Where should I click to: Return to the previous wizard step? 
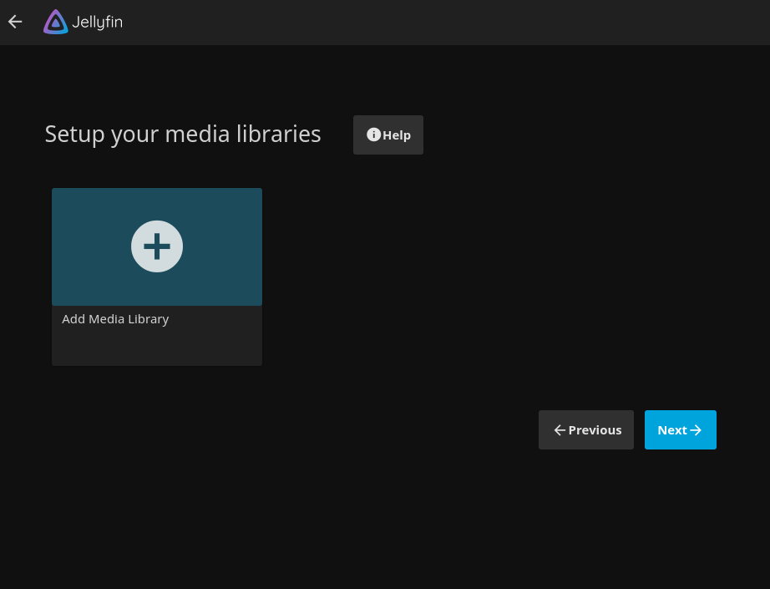585,429
